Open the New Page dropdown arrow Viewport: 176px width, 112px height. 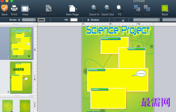(x=76, y=9)
